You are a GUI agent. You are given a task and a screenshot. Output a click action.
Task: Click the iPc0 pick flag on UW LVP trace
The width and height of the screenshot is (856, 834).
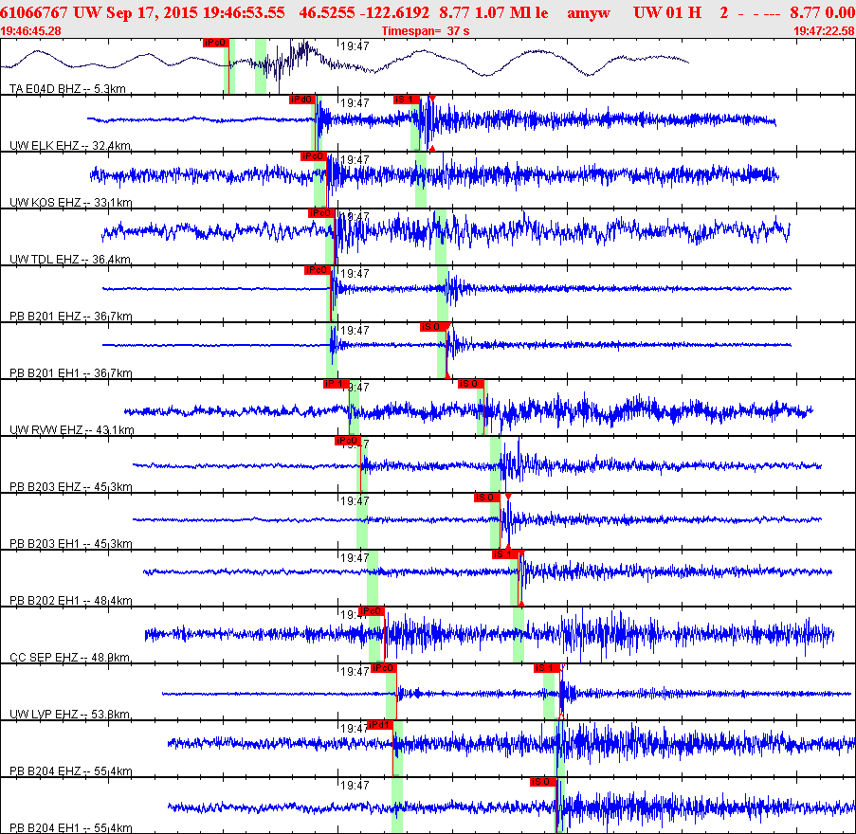pyautogui.click(x=383, y=668)
